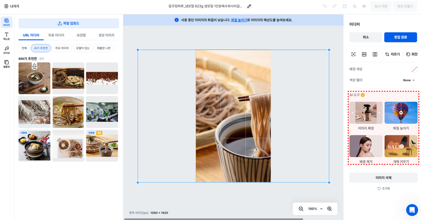Expand the 100% zoom level chevron
The height and width of the screenshot is (220, 421).
pyautogui.click(x=321, y=209)
